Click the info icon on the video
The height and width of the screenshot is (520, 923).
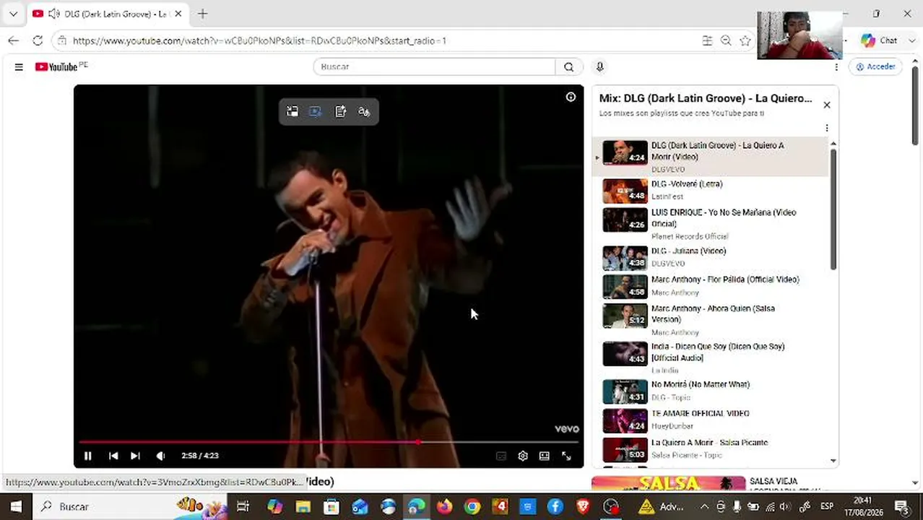[571, 97]
